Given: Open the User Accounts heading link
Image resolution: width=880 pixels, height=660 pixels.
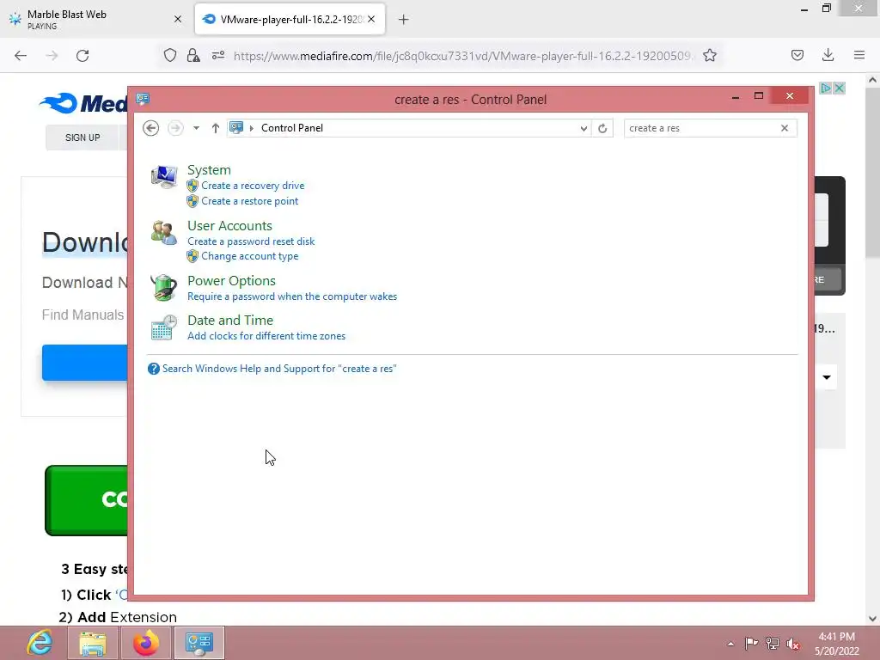Looking at the screenshot, I should [229, 226].
